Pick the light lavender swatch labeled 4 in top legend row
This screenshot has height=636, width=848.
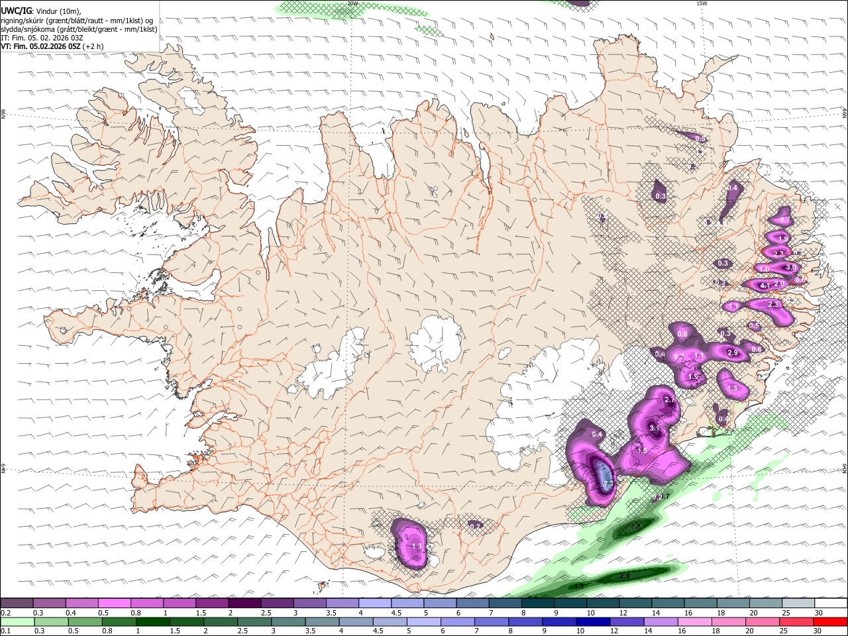[375, 604]
